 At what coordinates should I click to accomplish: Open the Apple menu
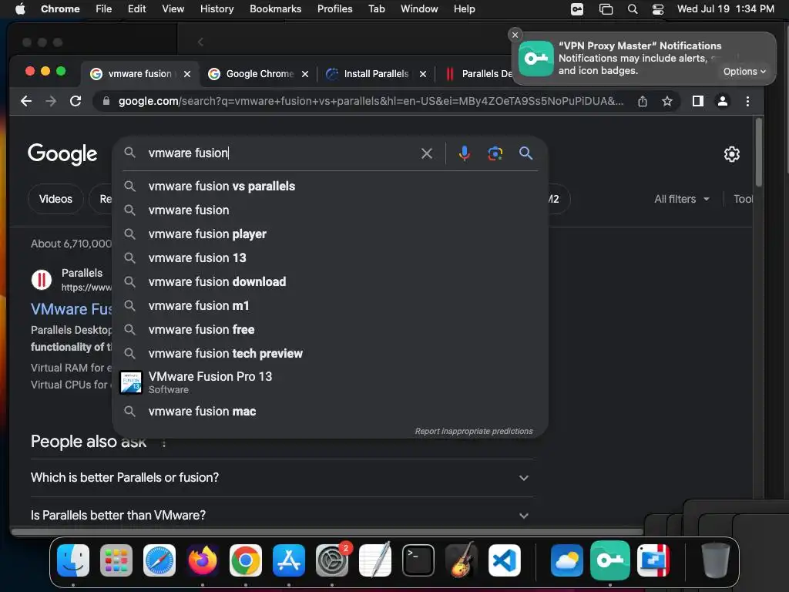click(20, 9)
